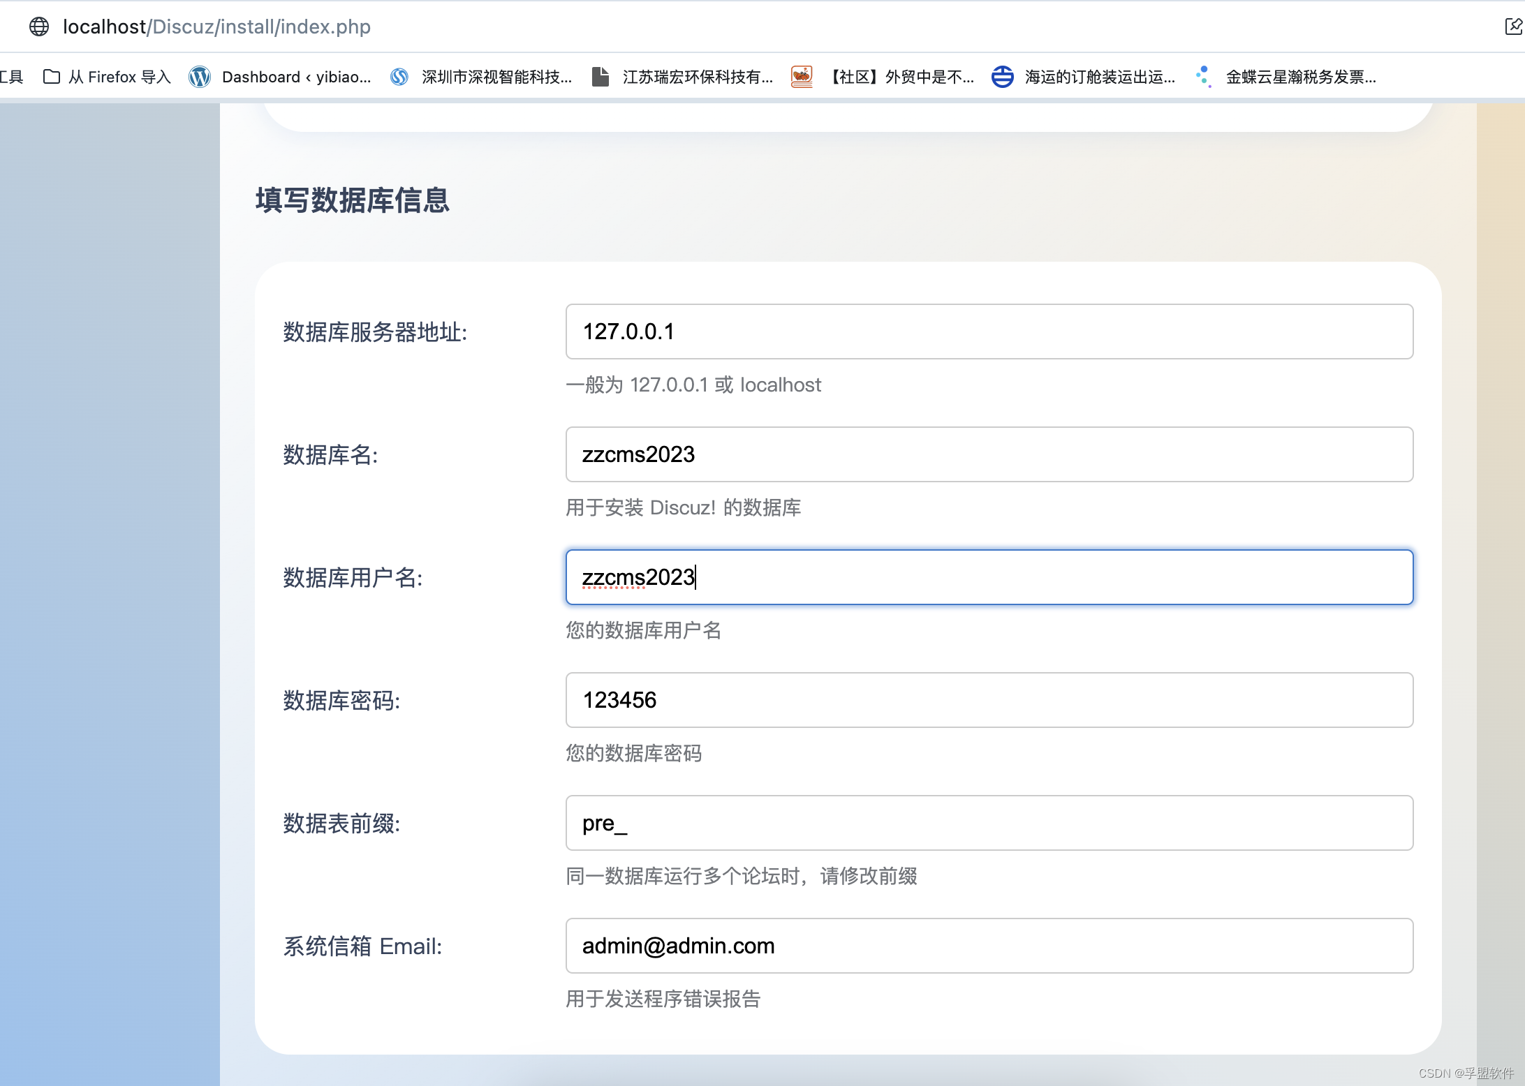Click the globe site-info icon in address bar
This screenshot has width=1525, height=1086.
tap(39, 27)
